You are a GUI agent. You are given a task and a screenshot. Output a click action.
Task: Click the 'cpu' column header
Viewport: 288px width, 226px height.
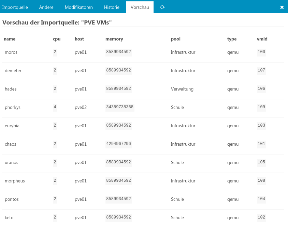[57, 39]
